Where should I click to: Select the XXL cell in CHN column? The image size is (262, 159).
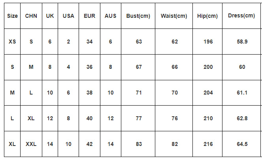pos(31,144)
